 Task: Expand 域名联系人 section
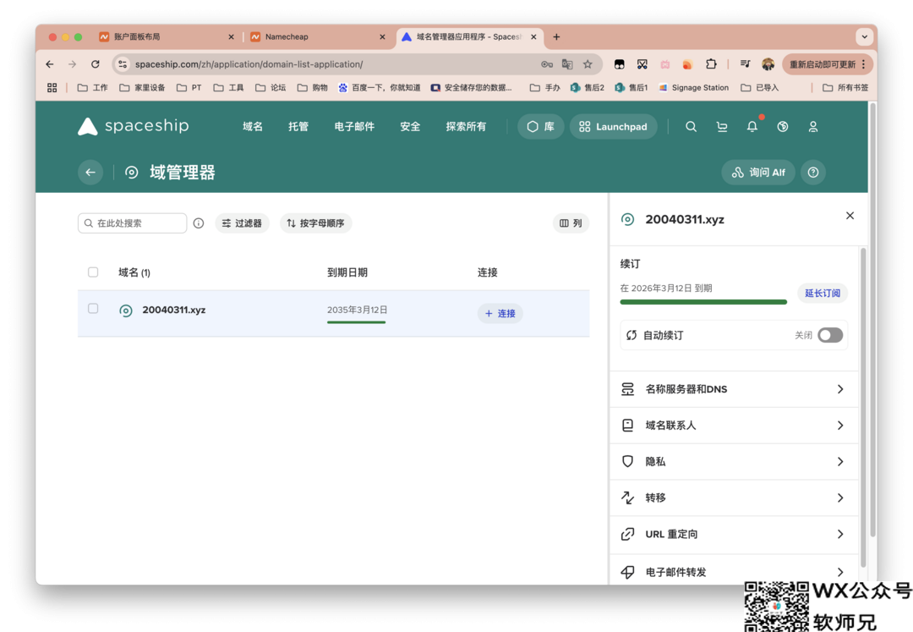(x=734, y=426)
